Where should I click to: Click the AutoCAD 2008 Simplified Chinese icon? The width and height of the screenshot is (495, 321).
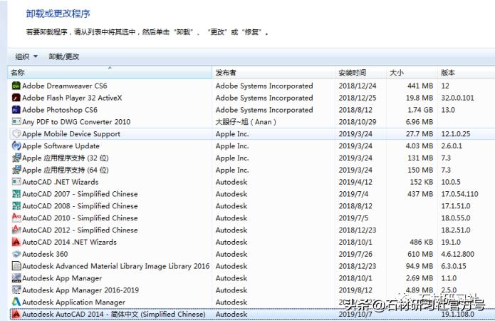click(x=16, y=206)
